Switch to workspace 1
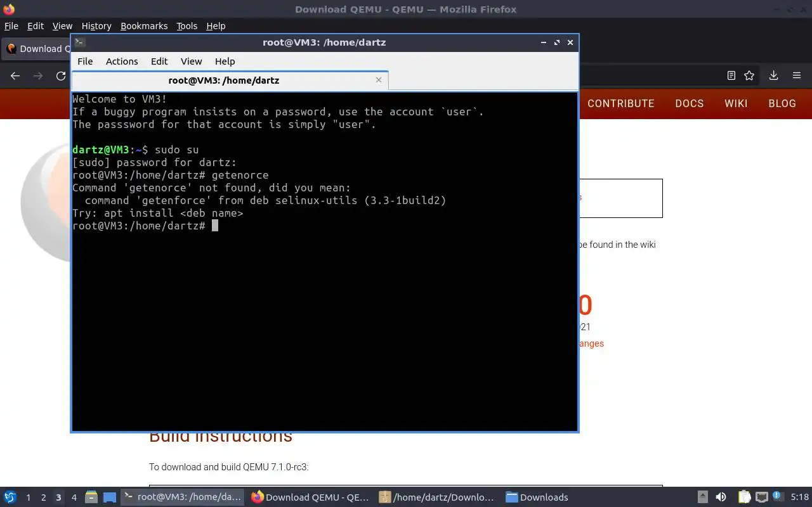This screenshot has width=812, height=507. click(x=28, y=497)
